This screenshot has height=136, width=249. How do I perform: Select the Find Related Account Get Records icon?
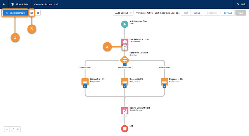click(x=125, y=42)
